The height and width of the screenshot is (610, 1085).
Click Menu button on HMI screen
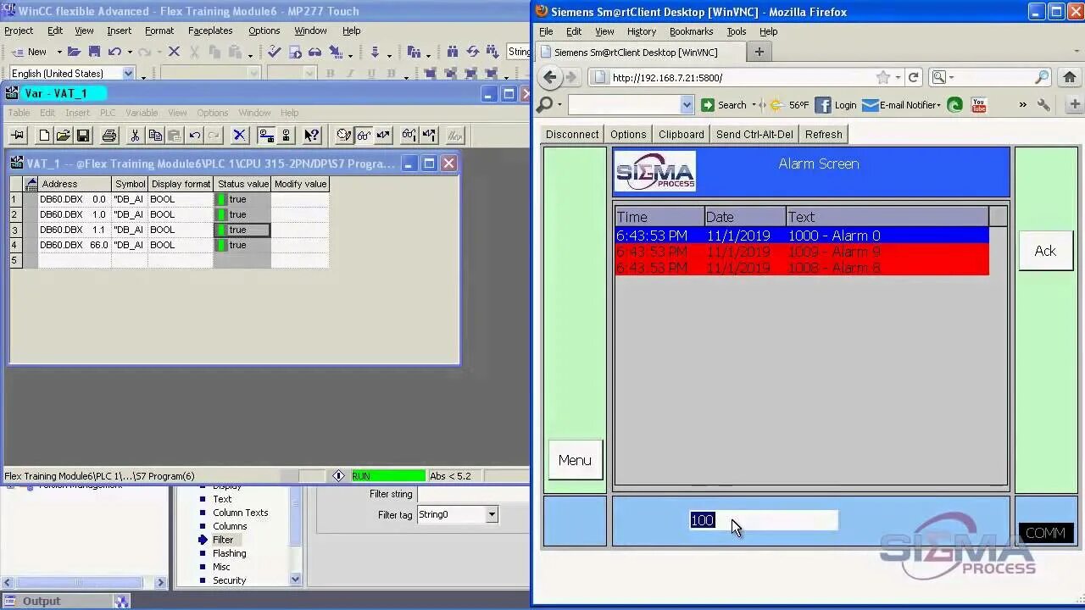pyautogui.click(x=575, y=460)
